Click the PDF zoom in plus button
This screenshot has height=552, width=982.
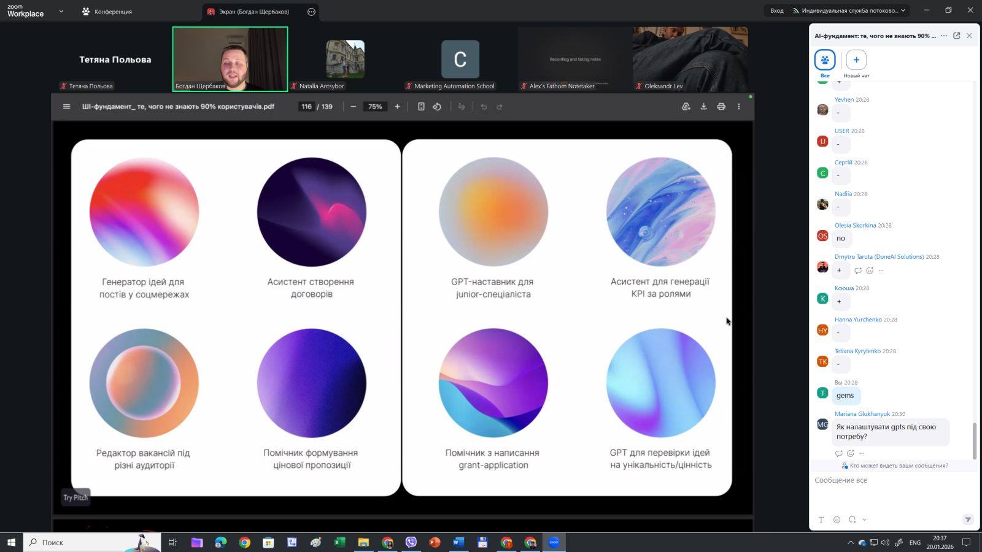pos(397,107)
